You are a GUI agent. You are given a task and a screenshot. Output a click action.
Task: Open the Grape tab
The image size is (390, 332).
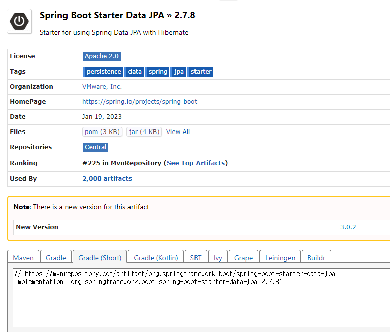pos(243,257)
